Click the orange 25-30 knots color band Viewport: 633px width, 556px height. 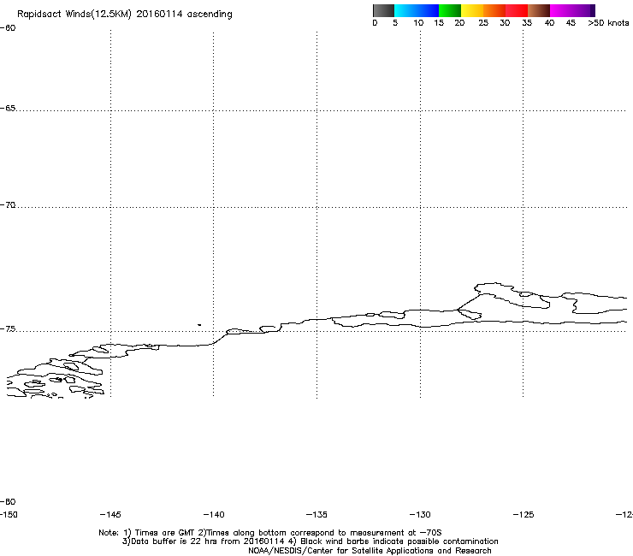(x=494, y=10)
